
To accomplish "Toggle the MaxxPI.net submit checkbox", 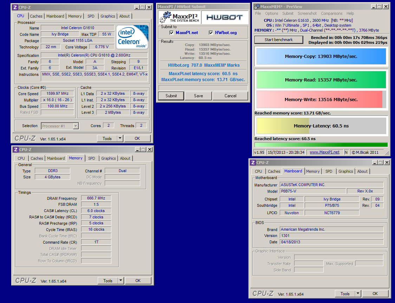I will click(171, 32).
